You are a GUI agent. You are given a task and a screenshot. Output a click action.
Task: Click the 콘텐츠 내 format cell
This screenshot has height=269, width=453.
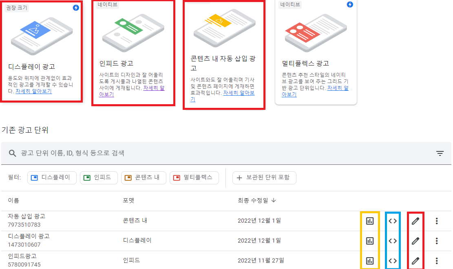(x=135, y=221)
